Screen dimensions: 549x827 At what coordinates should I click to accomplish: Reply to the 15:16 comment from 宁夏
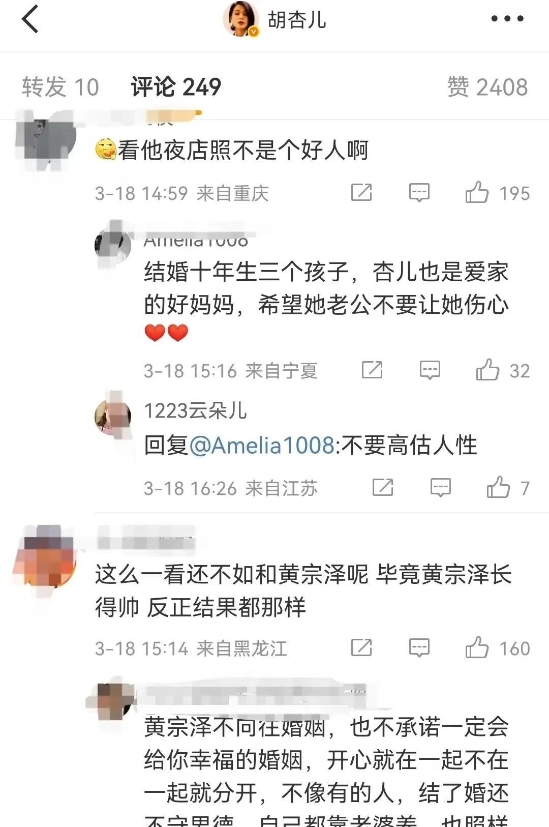coord(430,370)
